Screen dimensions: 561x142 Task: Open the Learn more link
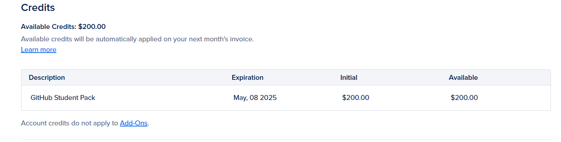(x=38, y=50)
